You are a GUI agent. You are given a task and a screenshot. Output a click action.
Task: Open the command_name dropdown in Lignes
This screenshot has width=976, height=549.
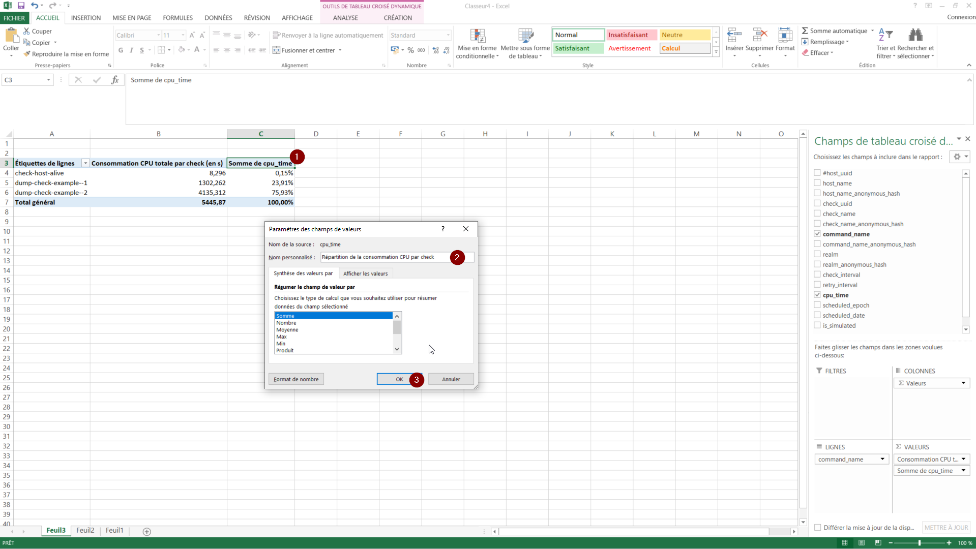[882, 459]
